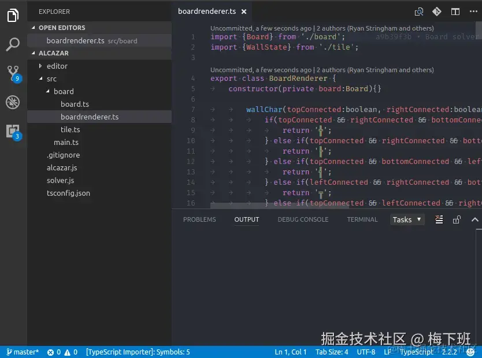Open the editor more actions ellipsis
The width and height of the screenshot is (482, 358).
click(x=473, y=12)
